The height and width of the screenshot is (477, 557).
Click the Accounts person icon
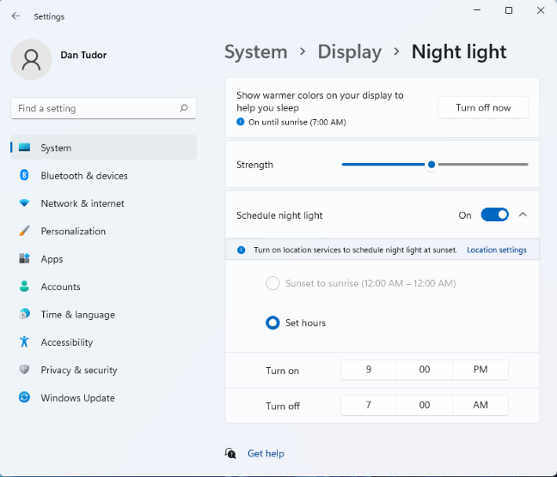tap(24, 287)
